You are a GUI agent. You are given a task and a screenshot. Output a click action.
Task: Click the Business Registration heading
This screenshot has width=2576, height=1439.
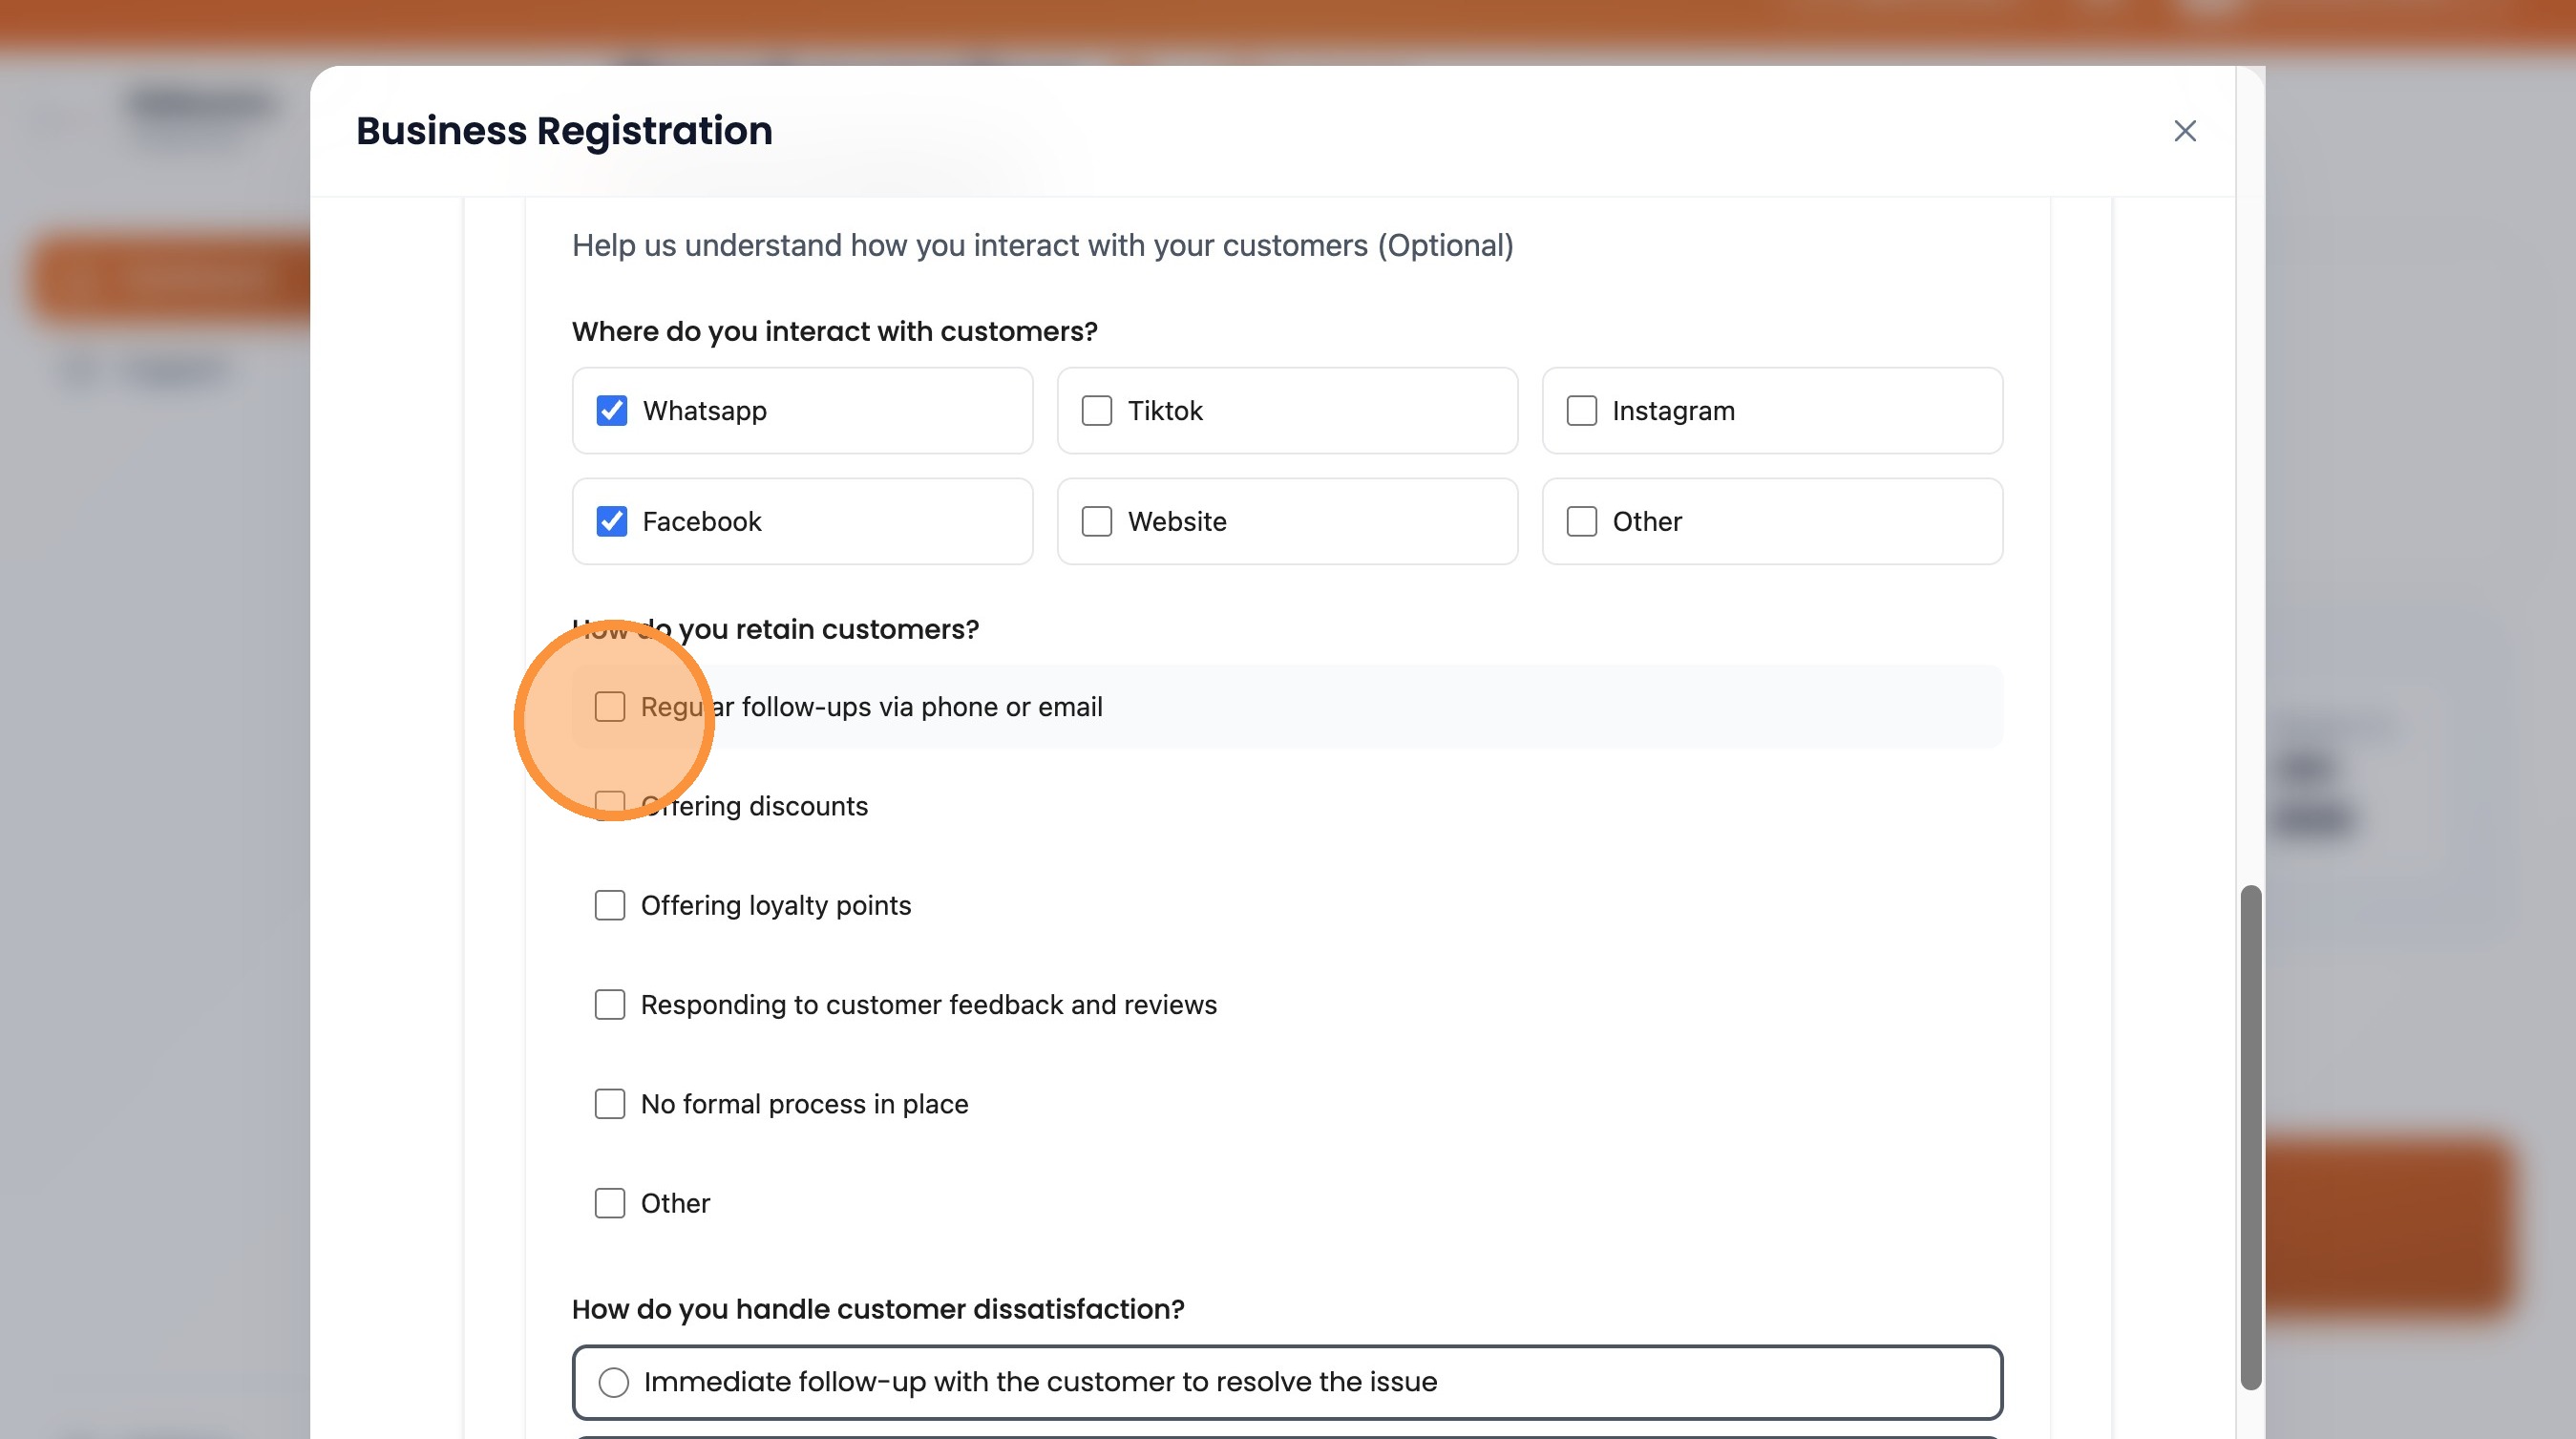(x=564, y=131)
